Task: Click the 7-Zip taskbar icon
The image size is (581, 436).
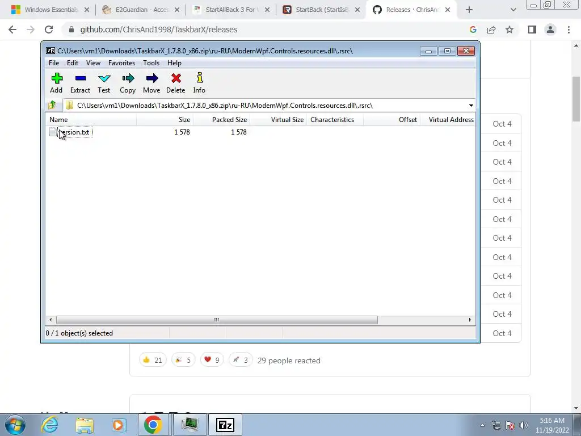Action: (x=225, y=425)
